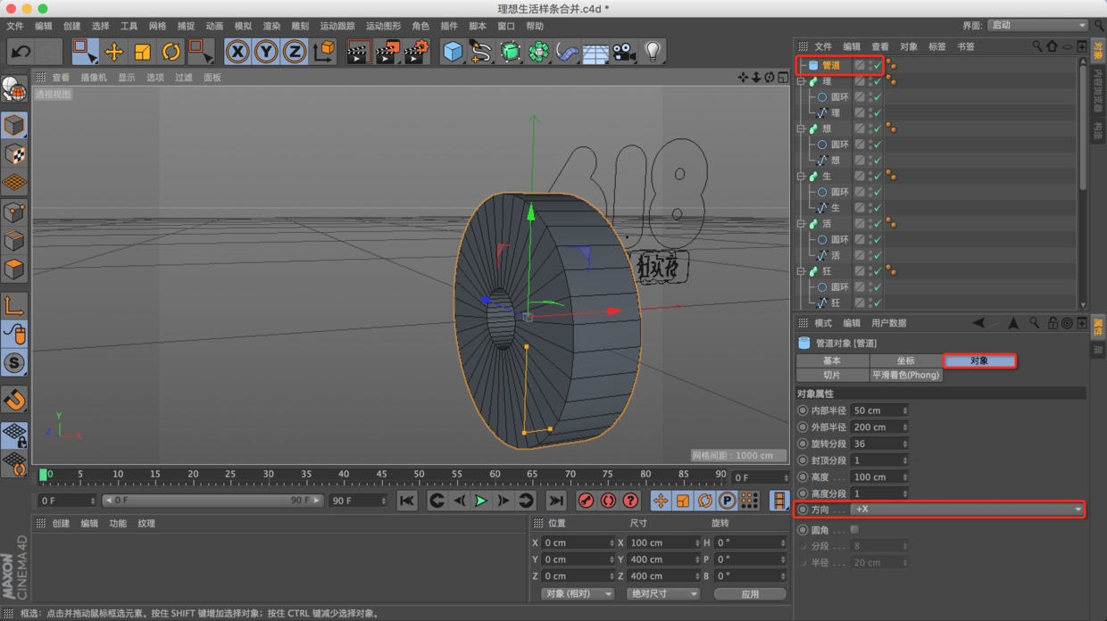The height and width of the screenshot is (621, 1107).
Task: Toggle the 管道 object visibility checkmark
Action: [x=878, y=65]
